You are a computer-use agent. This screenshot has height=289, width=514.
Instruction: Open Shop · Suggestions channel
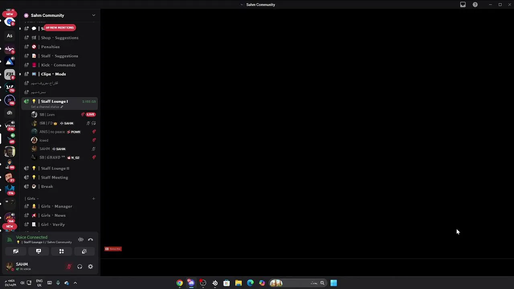(x=59, y=38)
